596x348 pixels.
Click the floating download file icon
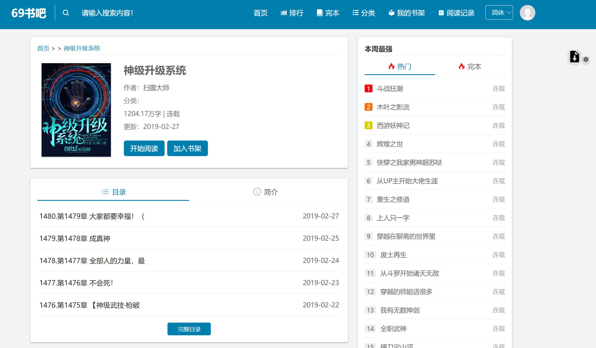pyautogui.click(x=574, y=57)
